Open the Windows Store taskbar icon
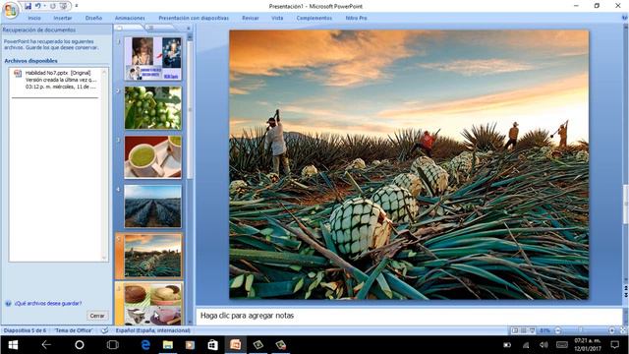This screenshot has width=629, height=354. point(212,345)
